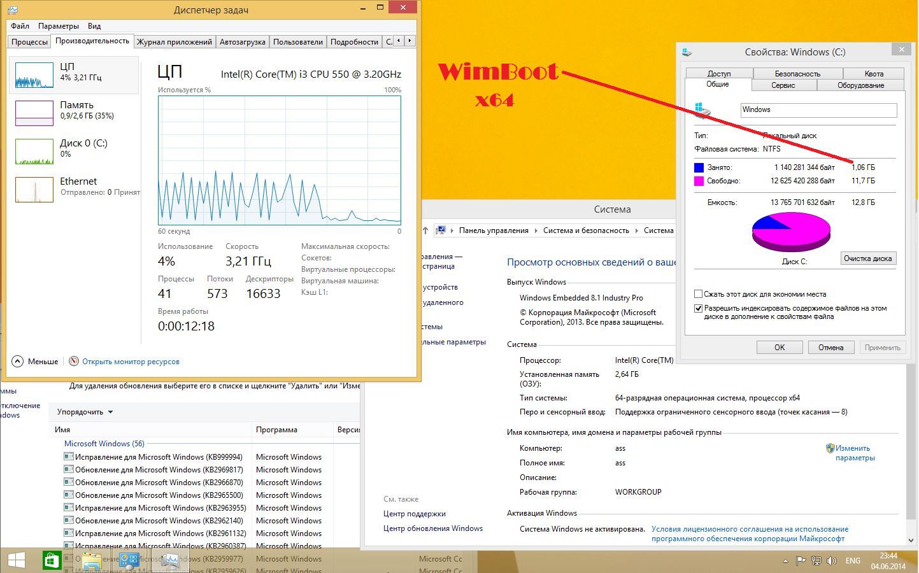Click the Control Panel icon in the Система breadcrumb
Viewport: 919px width, 573px height.
[441, 230]
